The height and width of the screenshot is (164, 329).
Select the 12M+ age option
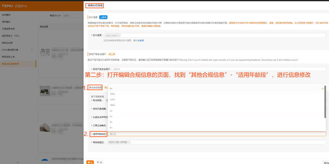coord(113,100)
